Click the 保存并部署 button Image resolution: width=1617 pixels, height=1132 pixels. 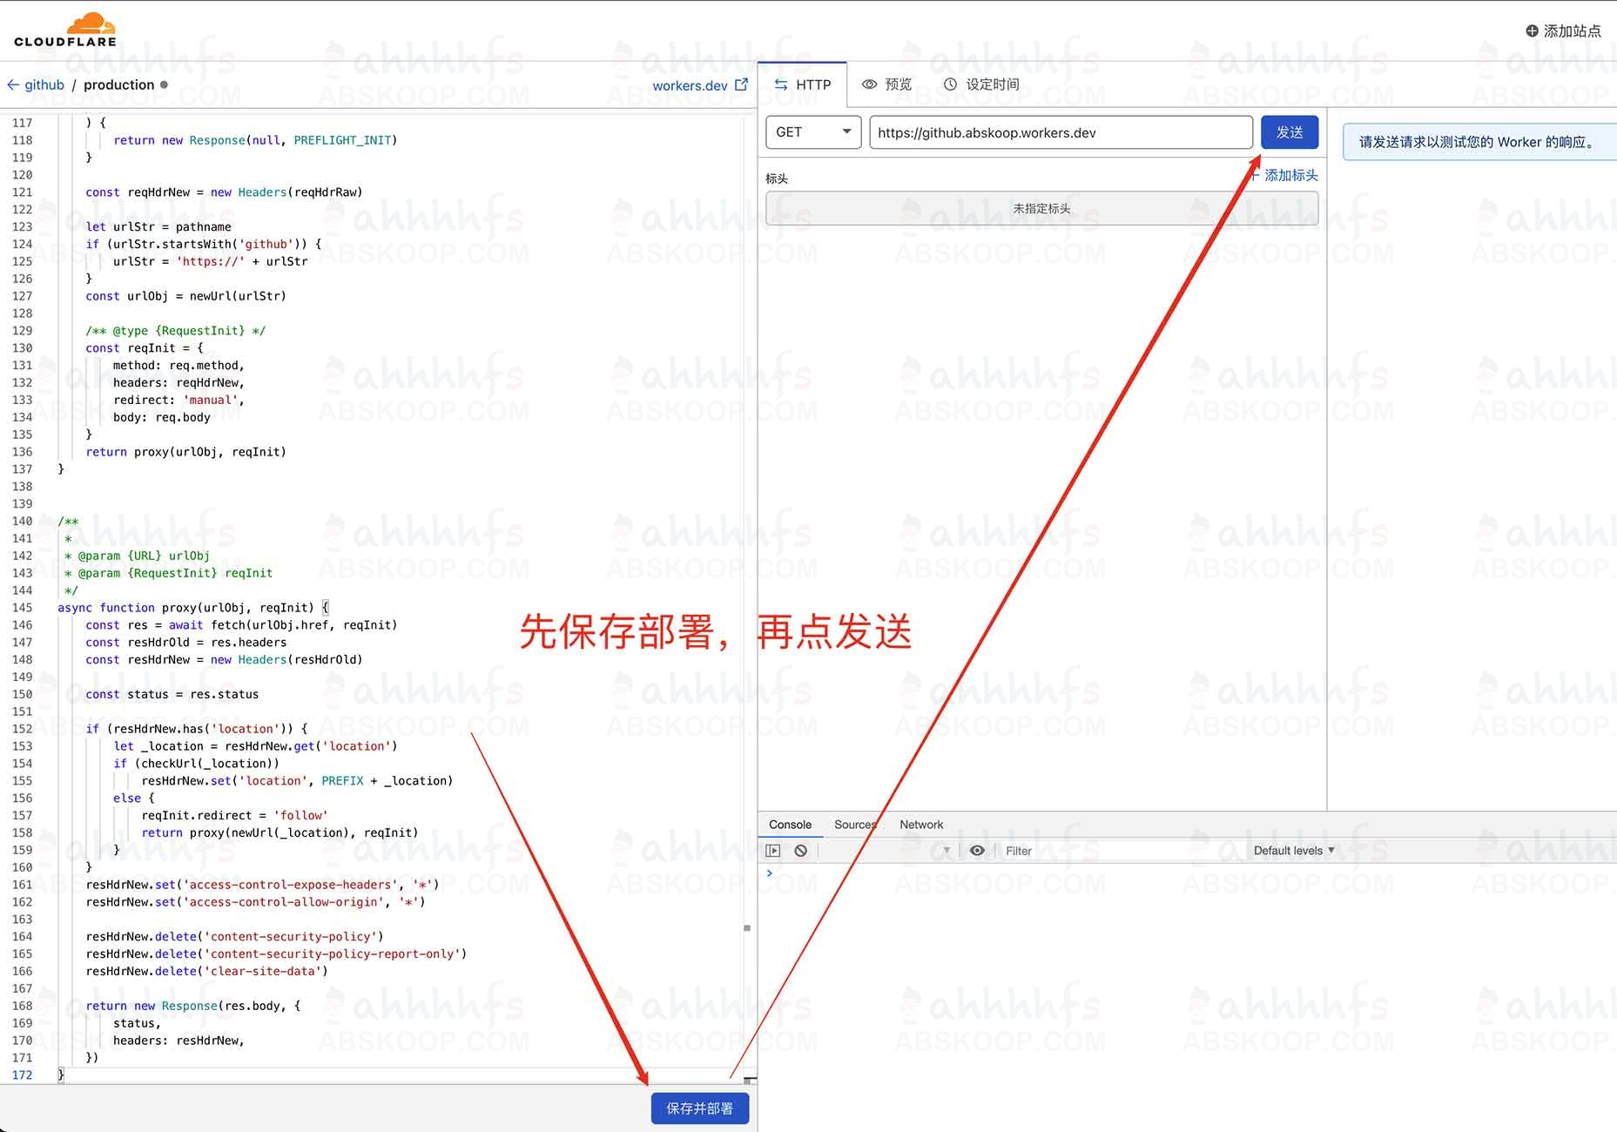tap(700, 1108)
